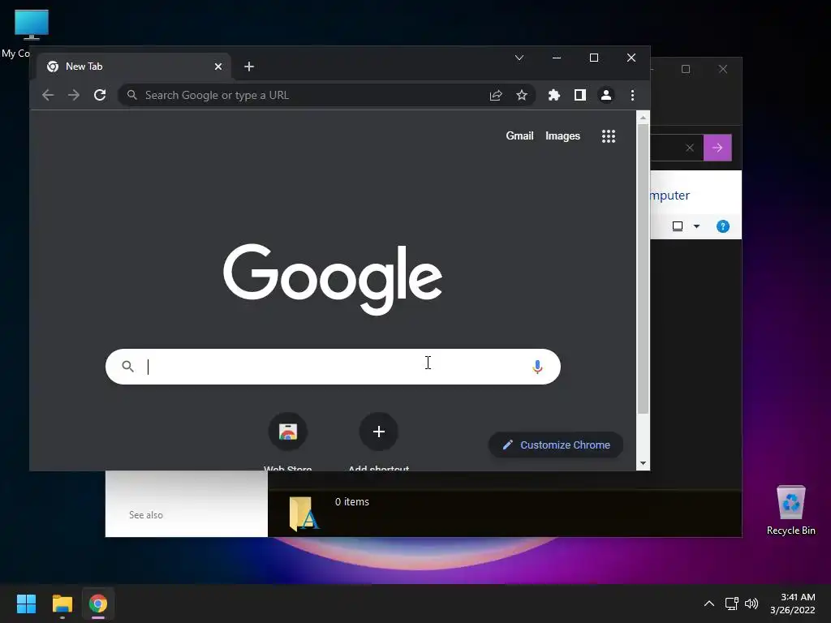This screenshot has width=831, height=623.
Task: Open the Google apps grid
Action: tap(609, 136)
